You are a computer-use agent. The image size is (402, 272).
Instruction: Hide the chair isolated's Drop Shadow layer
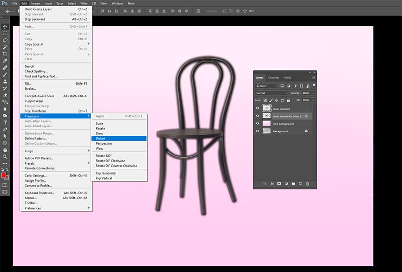click(257, 116)
